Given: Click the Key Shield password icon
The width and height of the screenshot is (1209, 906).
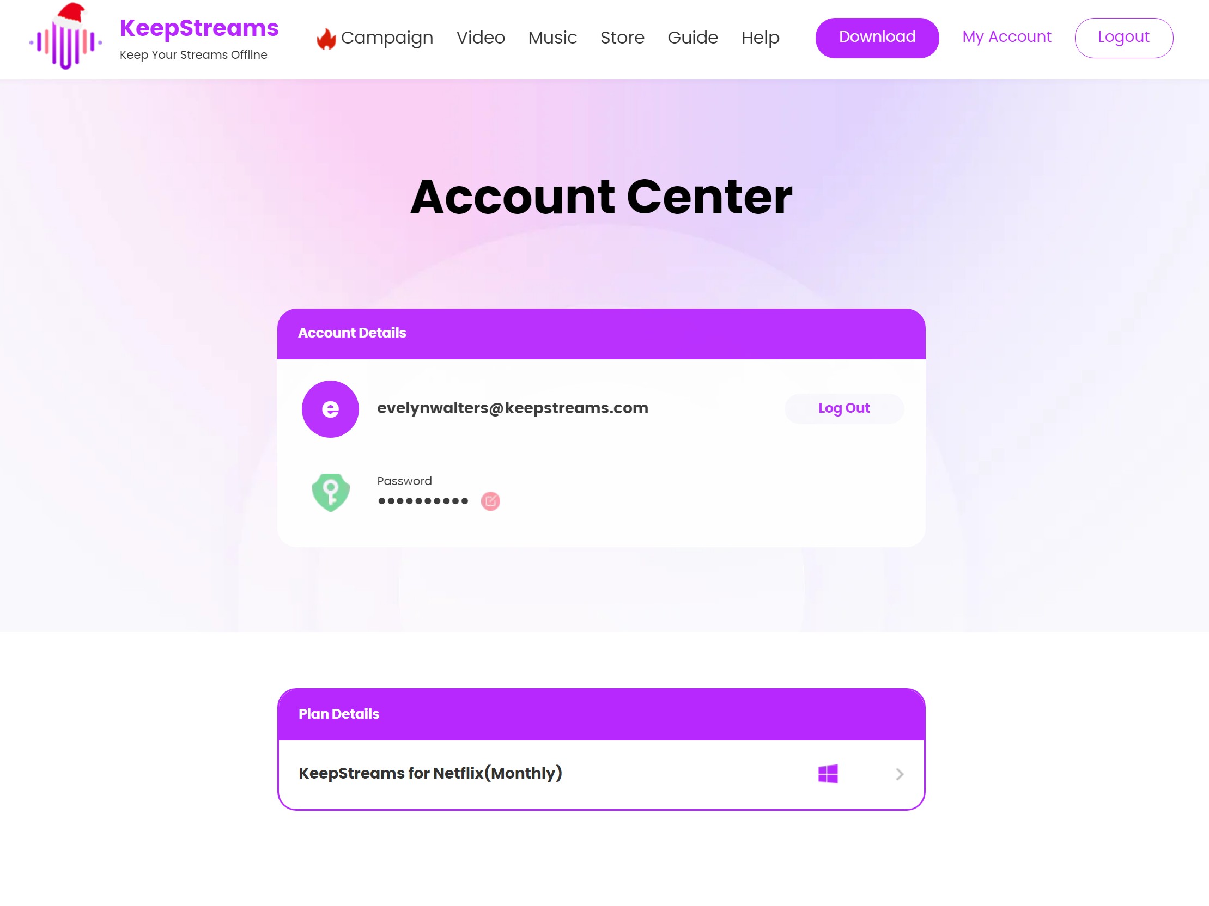Looking at the screenshot, I should click(330, 493).
